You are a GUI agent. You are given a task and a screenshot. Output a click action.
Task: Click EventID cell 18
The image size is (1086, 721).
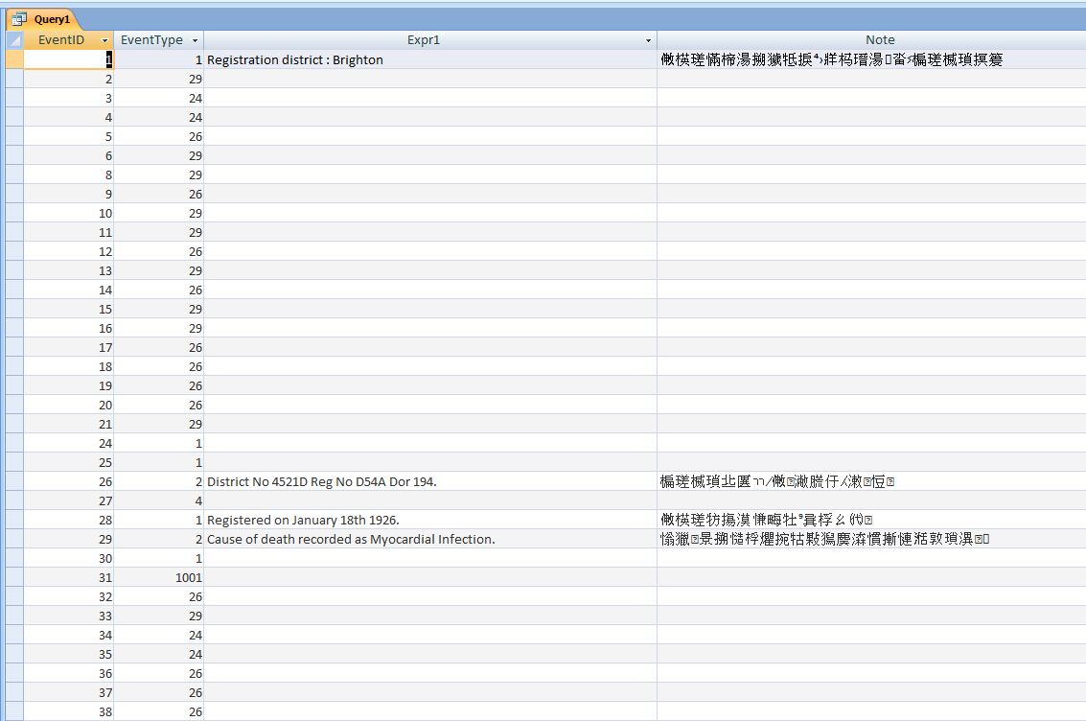(69, 366)
